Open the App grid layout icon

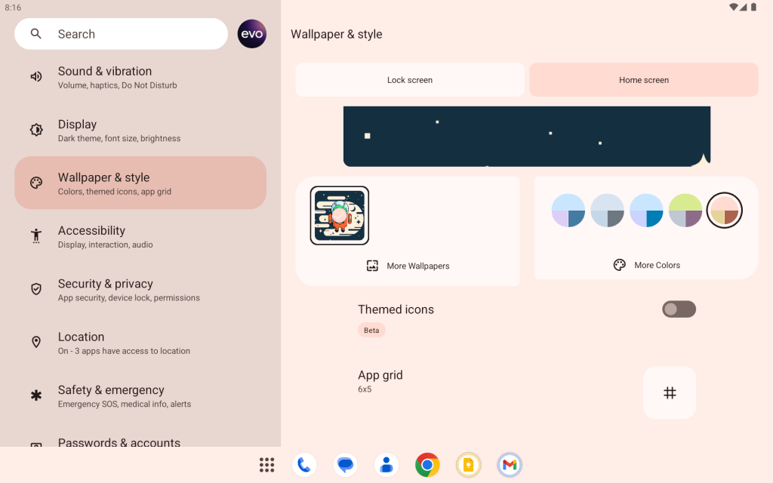[670, 392]
